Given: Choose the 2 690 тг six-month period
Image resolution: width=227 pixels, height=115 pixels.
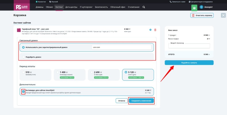Looking at the screenshot, I should (x=92, y=72).
